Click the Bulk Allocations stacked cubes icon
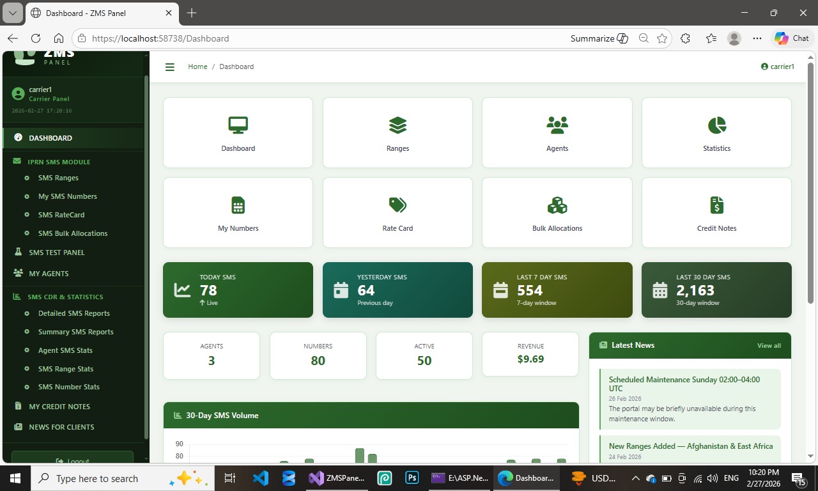The height and width of the screenshot is (491, 818). [x=557, y=205]
